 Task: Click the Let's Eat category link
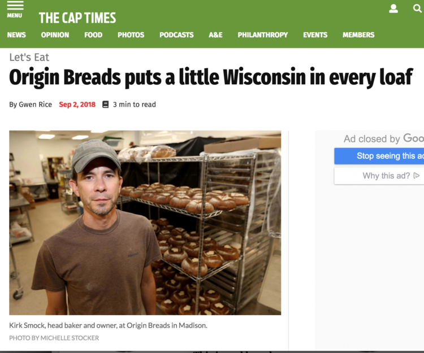click(x=29, y=57)
